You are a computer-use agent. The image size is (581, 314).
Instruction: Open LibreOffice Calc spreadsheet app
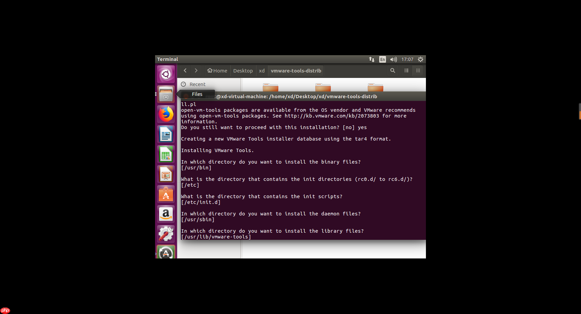tap(166, 154)
